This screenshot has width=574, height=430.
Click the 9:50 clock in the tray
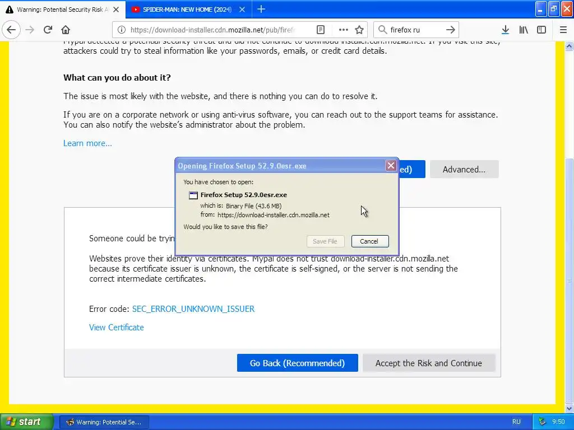pyautogui.click(x=558, y=422)
